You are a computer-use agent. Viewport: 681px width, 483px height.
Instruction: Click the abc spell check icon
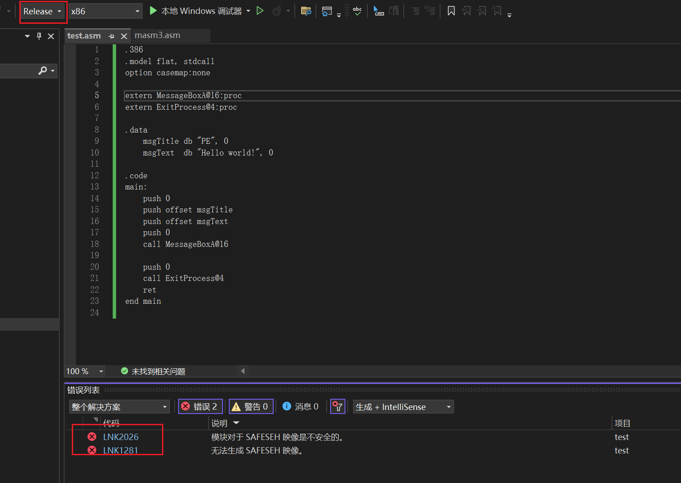tap(357, 11)
